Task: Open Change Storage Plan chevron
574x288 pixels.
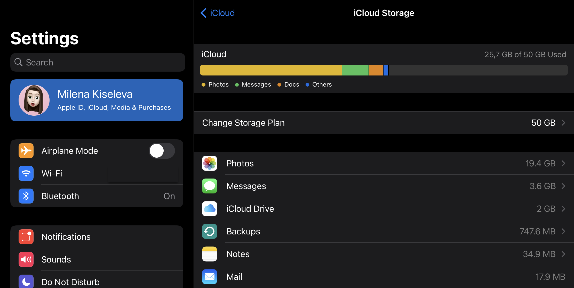Action: tap(563, 123)
